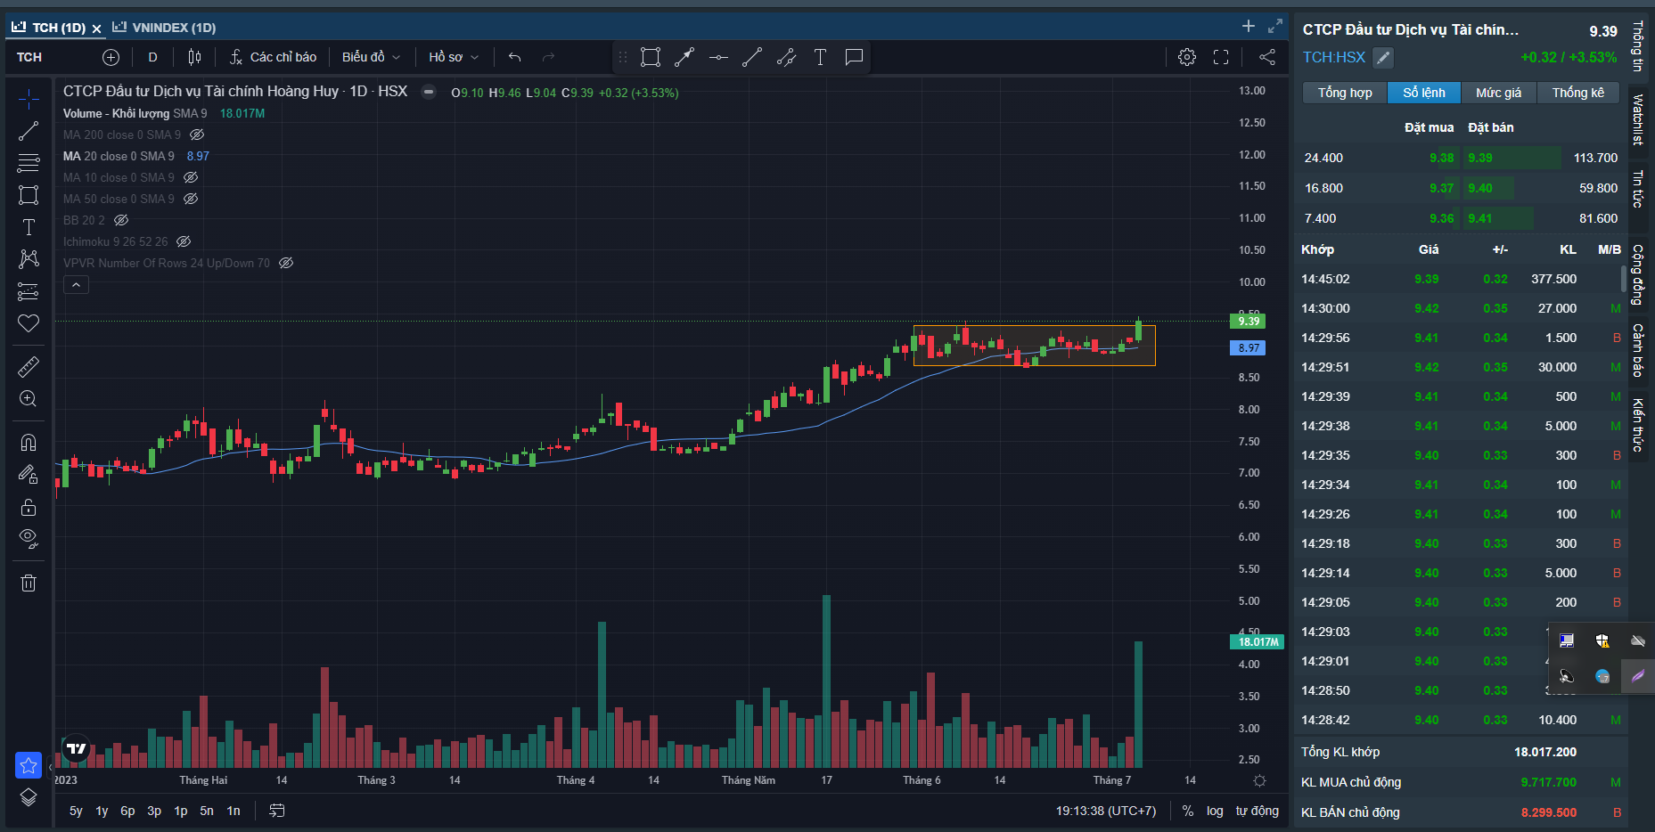Switch to the Tổng hợp tab
The width and height of the screenshot is (1655, 832).
point(1345,93)
